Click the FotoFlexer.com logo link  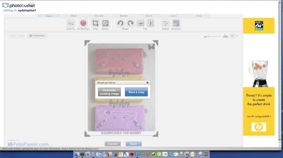point(28,144)
